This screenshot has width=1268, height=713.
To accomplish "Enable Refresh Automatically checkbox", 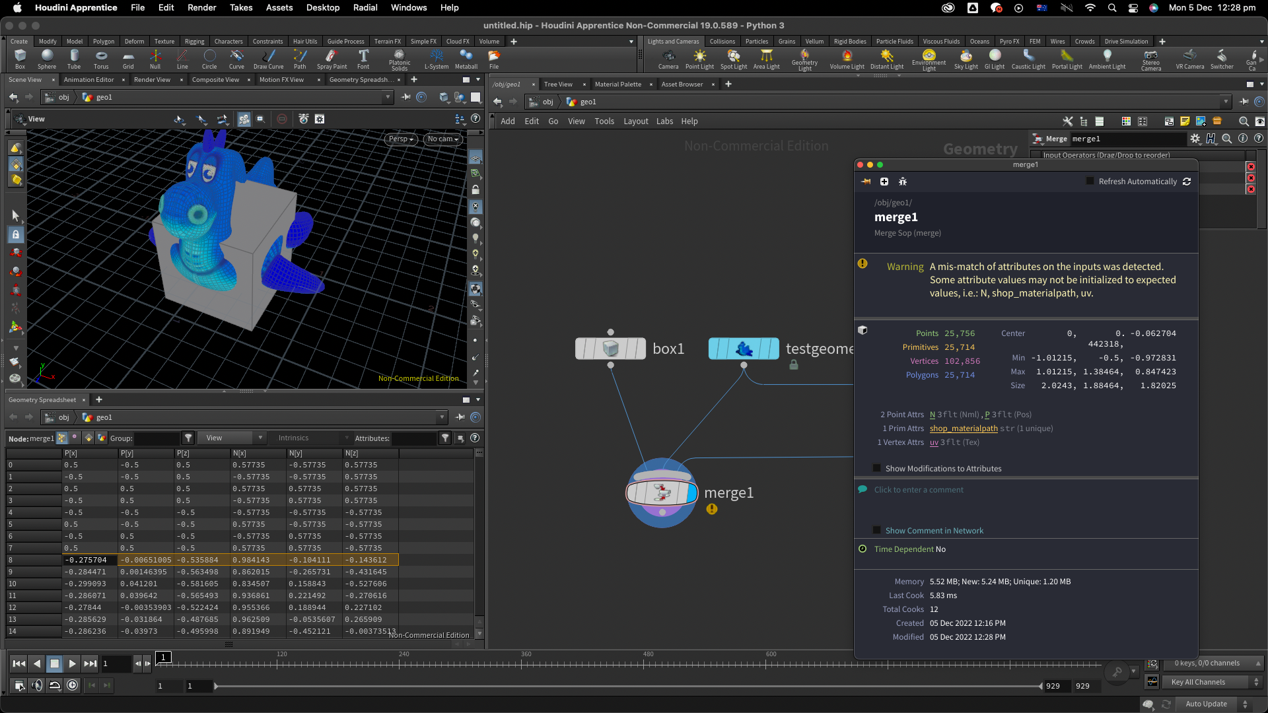I will (x=1090, y=182).
